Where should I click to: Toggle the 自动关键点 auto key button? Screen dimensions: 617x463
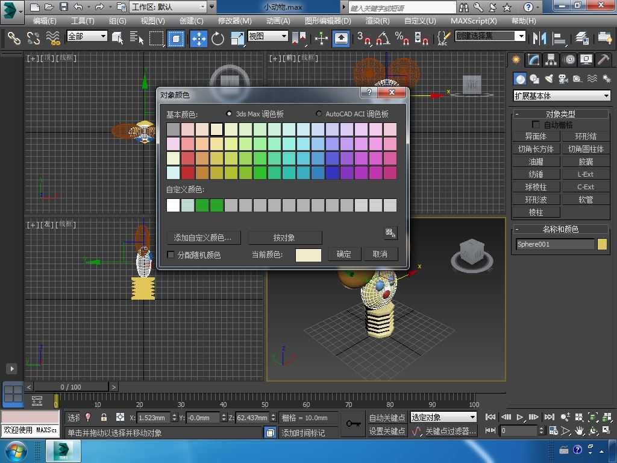pos(387,417)
